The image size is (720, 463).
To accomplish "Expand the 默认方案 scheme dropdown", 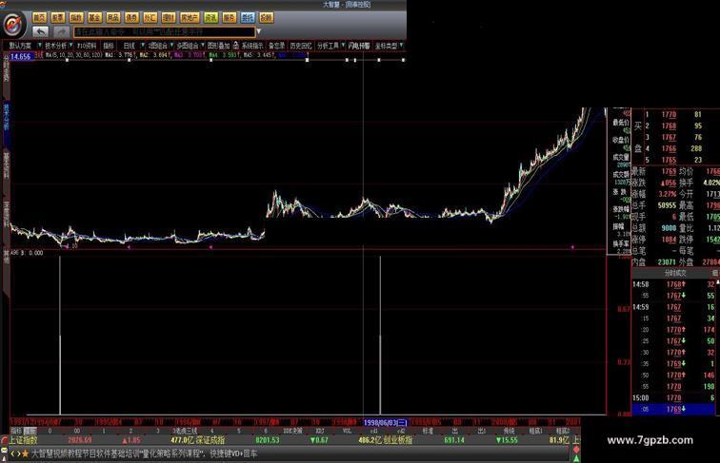I will click(39, 46).
